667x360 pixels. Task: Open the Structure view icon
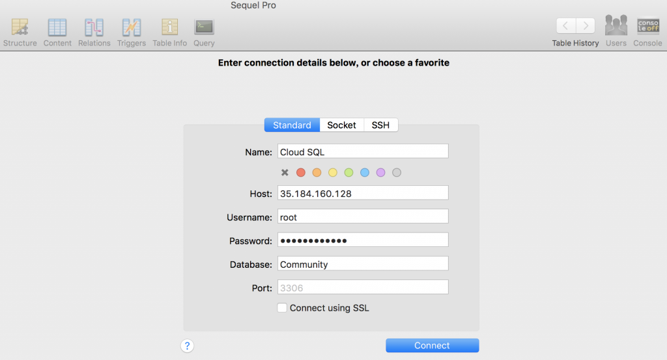(x=20, y=27)
